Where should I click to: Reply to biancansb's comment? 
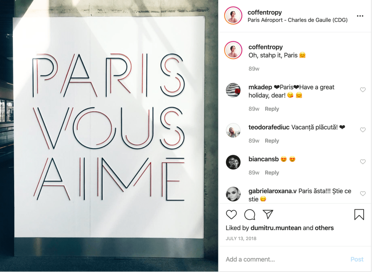coord(272,173)
